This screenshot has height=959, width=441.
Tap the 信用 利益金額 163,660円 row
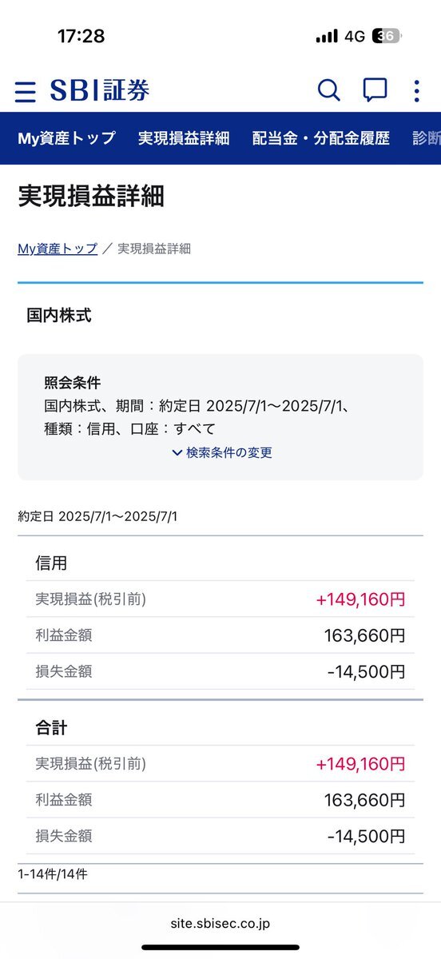pos(220,635)
